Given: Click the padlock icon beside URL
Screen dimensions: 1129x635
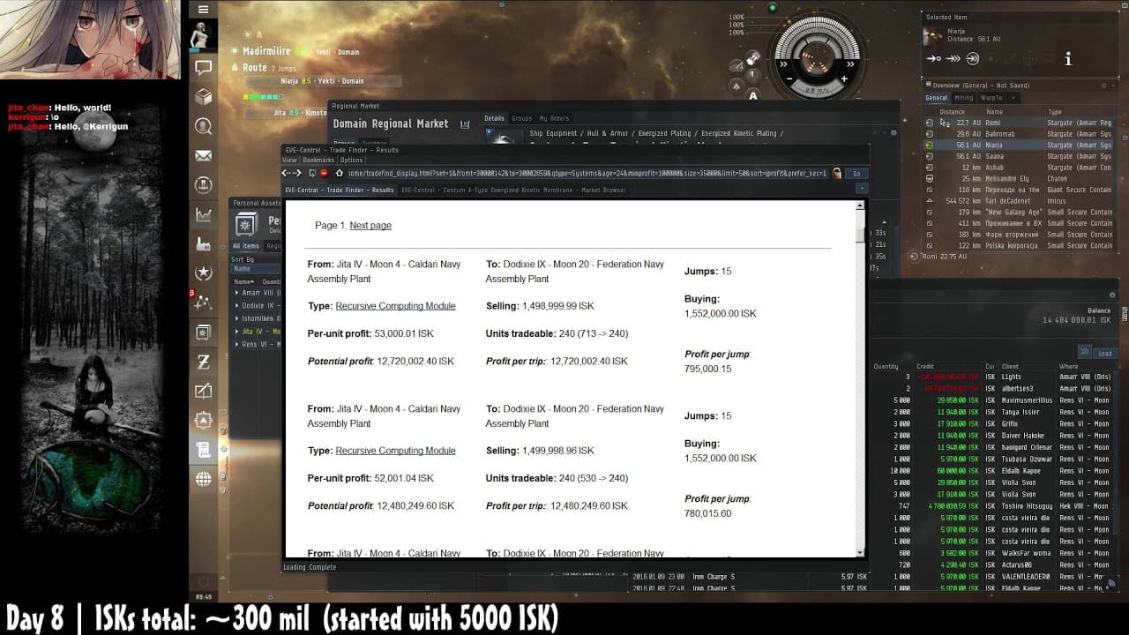Looking at the screenshot, I should click(x=836, y=174).
